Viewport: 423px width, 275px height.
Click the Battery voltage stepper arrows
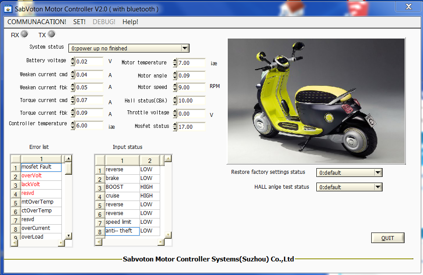pos(72,62)
